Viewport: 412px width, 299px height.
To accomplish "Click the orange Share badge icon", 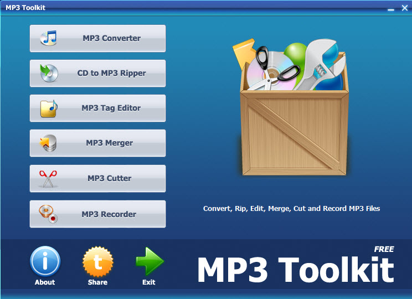I will pos(98,262).
